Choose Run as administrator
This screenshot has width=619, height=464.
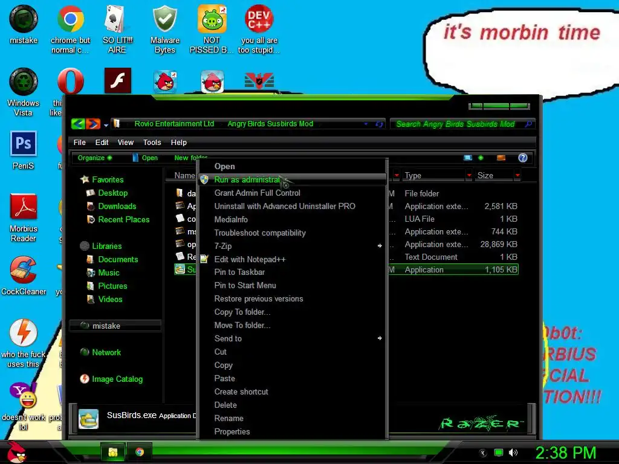click(293, 179)
